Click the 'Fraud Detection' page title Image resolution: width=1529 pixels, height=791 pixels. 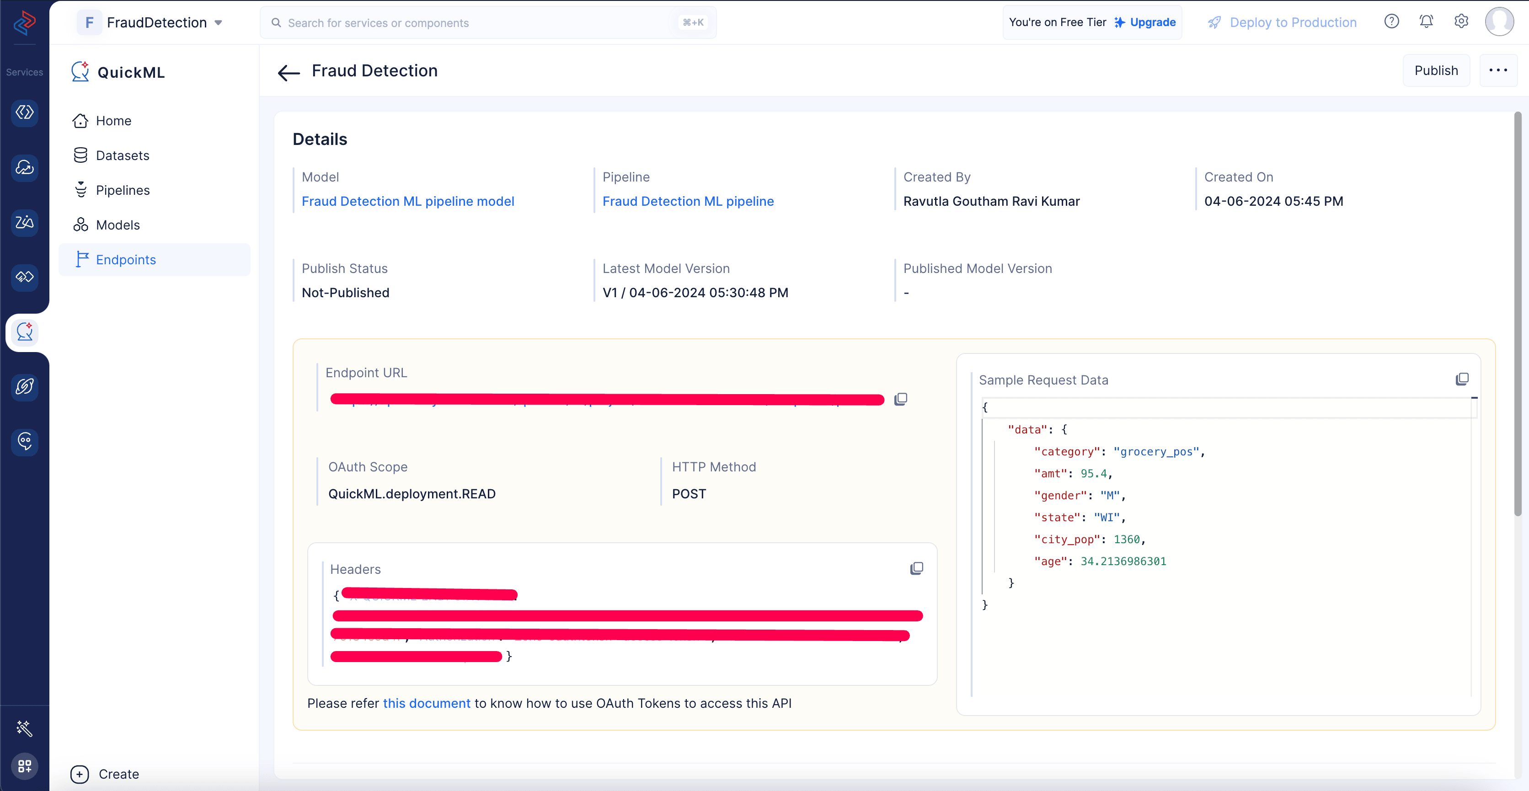(x=374, y=70)
